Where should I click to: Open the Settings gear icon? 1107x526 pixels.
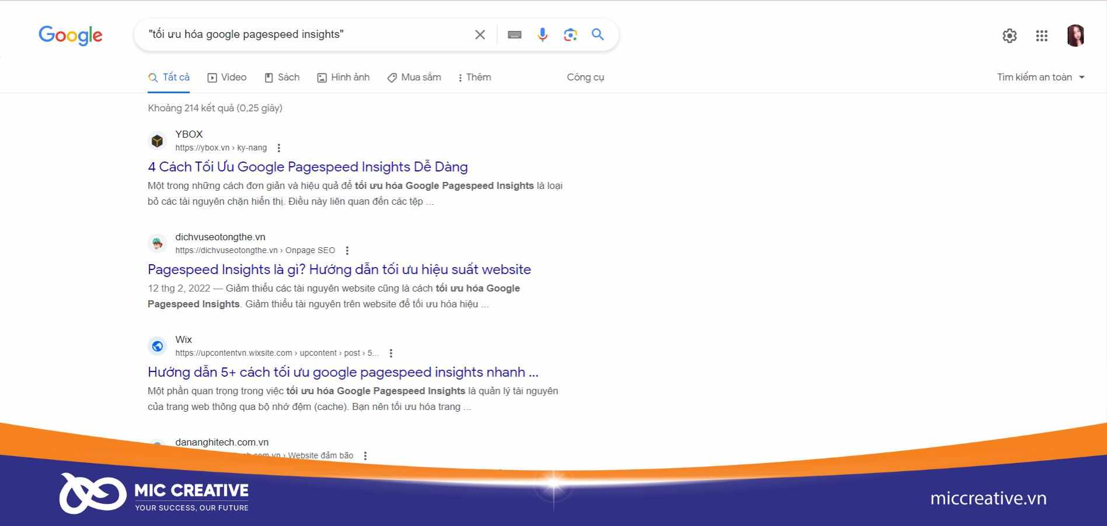(x=1010, y=36)
